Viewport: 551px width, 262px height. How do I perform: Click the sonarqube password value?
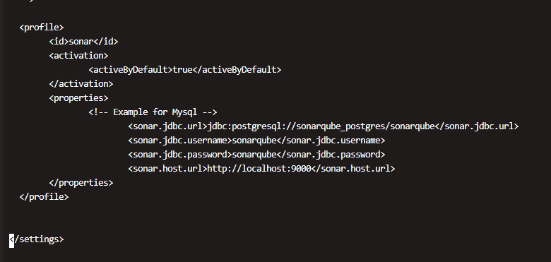tap(254, 155)
